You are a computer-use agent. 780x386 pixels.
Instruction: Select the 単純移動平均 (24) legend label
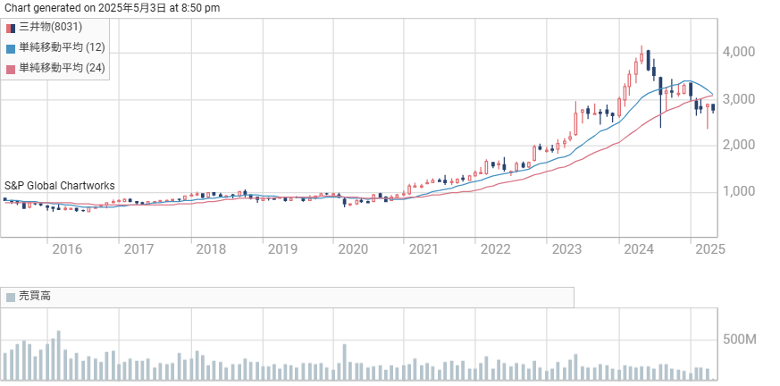tap(62, 68)
